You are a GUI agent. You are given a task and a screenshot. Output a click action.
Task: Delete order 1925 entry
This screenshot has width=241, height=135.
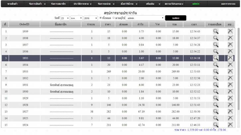[x=230, y=118]
